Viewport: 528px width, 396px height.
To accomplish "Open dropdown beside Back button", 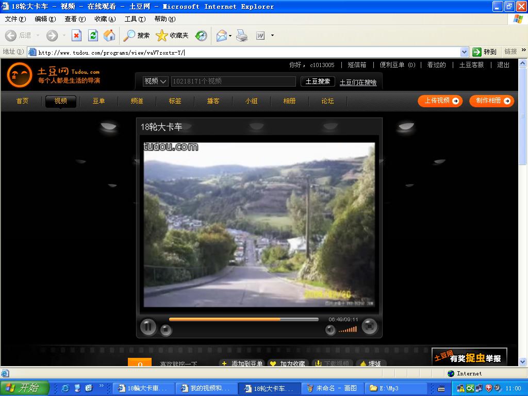I will click(38, 36).
